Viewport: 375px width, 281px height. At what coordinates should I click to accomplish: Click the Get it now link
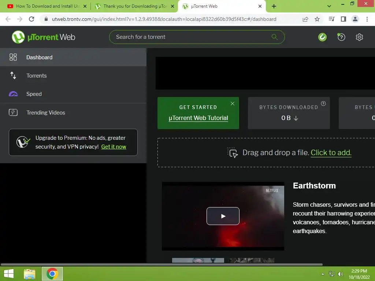coord(114,146)
